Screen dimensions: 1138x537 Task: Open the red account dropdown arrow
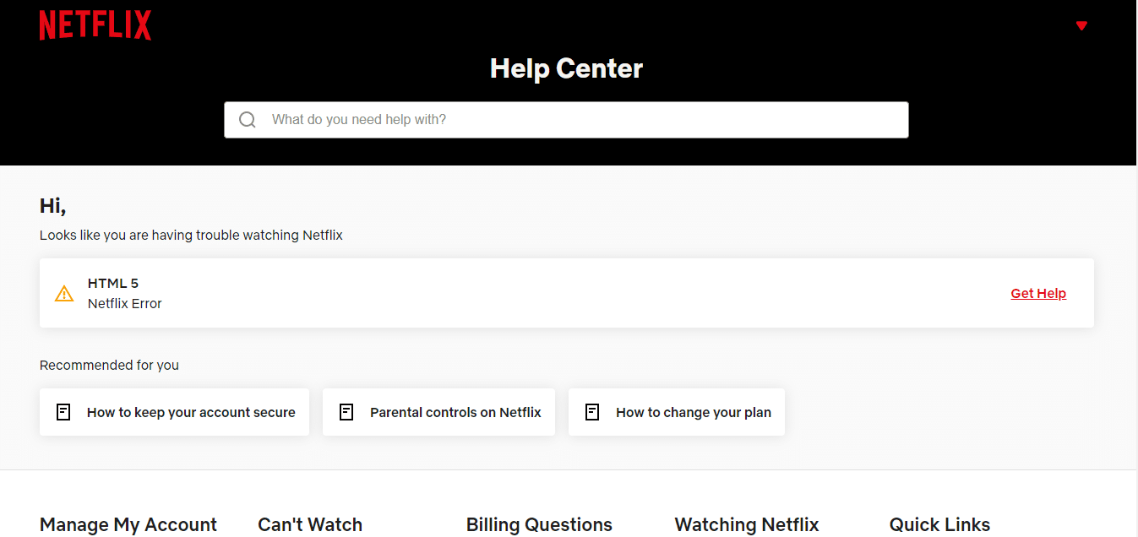[1081, 26]
